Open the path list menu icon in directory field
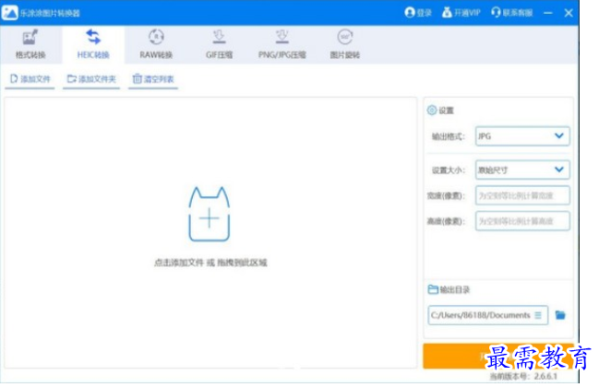The height and width of the screenshot is (387, 599). point(538,315)
